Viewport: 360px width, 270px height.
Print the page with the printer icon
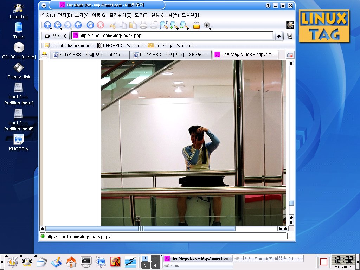tap(143, 25)
